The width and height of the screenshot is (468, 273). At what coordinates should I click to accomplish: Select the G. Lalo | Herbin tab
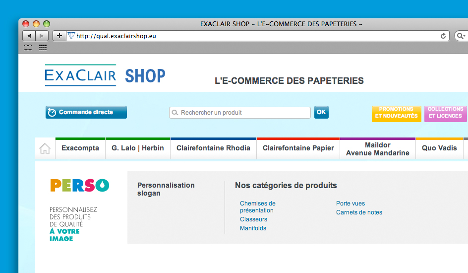[138, 148]
